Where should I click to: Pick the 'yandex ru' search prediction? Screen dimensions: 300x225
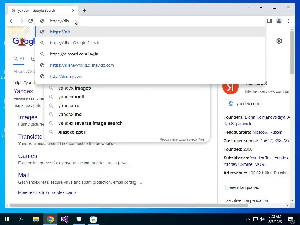[x=127, y=105]
